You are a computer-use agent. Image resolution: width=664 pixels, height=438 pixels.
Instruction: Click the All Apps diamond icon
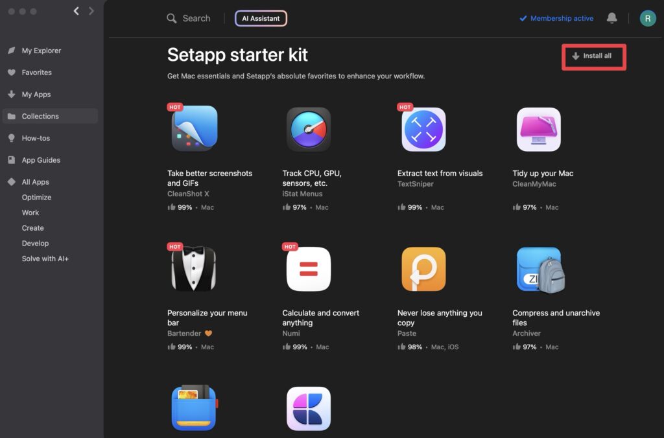[12, 182]
